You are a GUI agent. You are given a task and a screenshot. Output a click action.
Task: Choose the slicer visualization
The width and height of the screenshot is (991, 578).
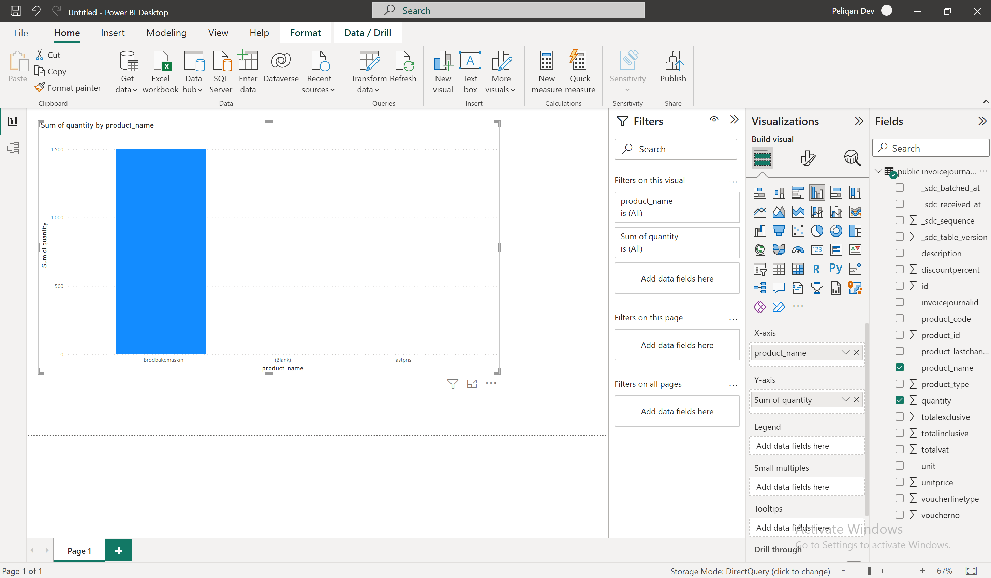[760, 269]
